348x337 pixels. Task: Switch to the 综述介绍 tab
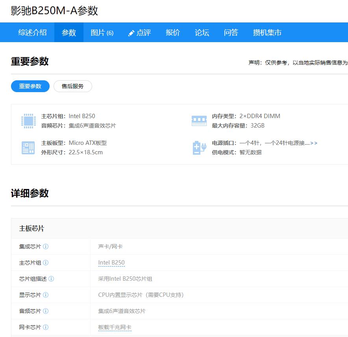(32, 33)
